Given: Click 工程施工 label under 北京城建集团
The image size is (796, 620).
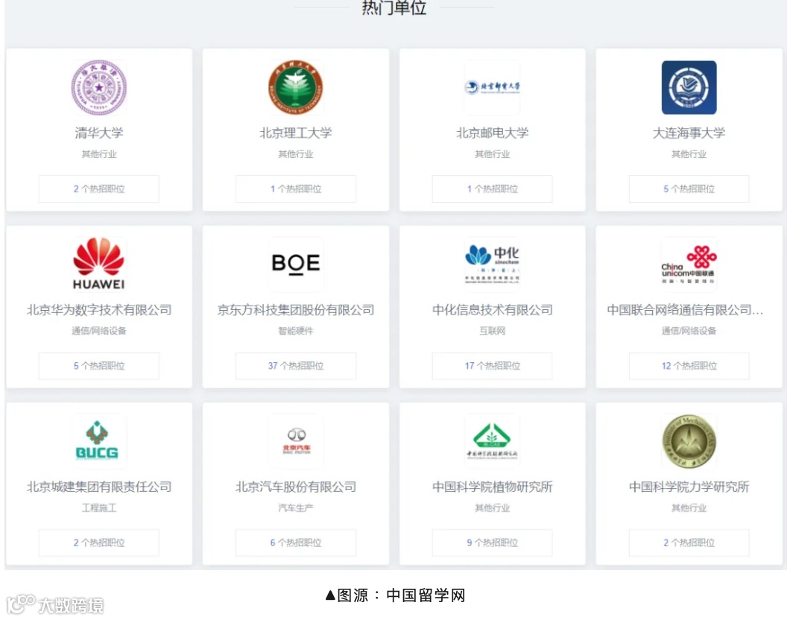Looking at the screenshot, I should coord(98,508).
